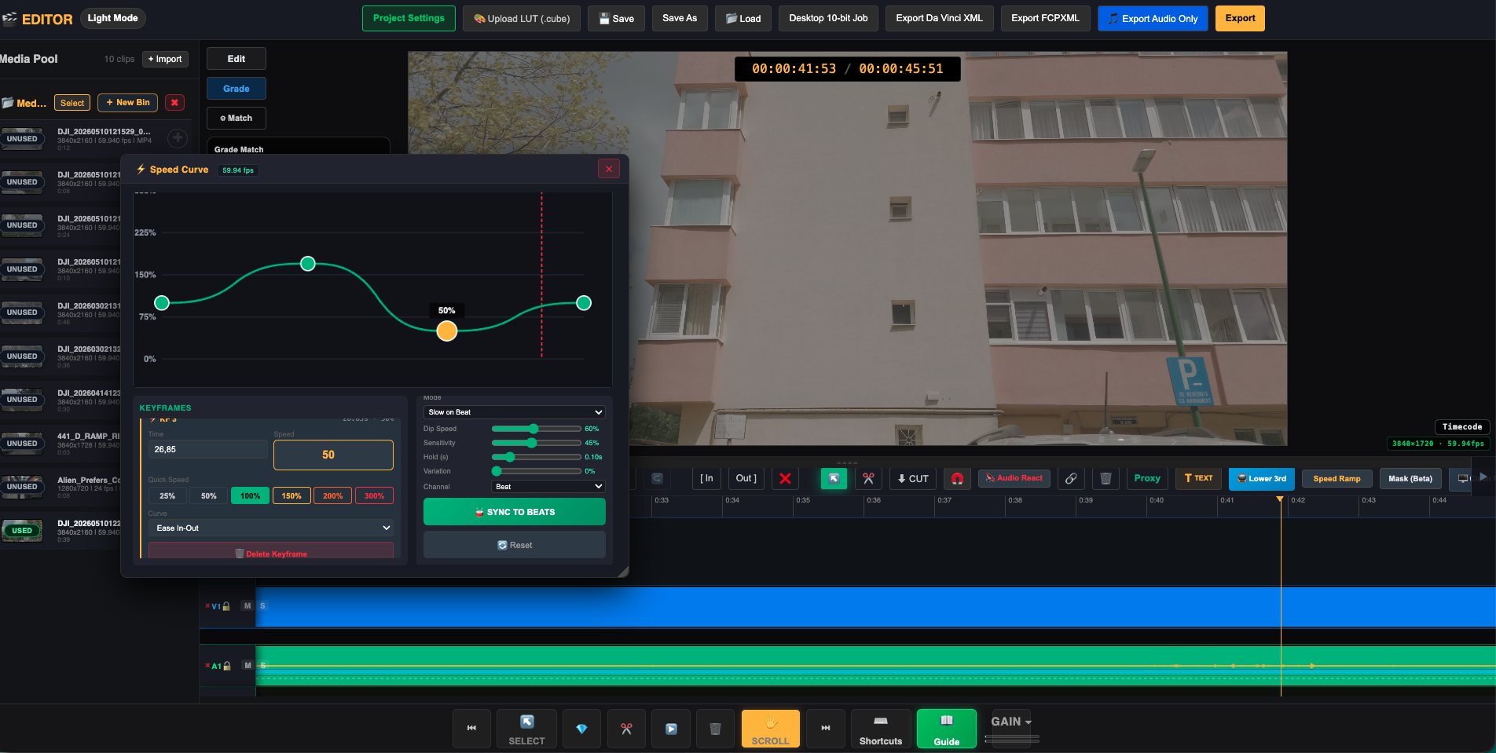Activate the SCROLL hand tool

click(770, 729)
